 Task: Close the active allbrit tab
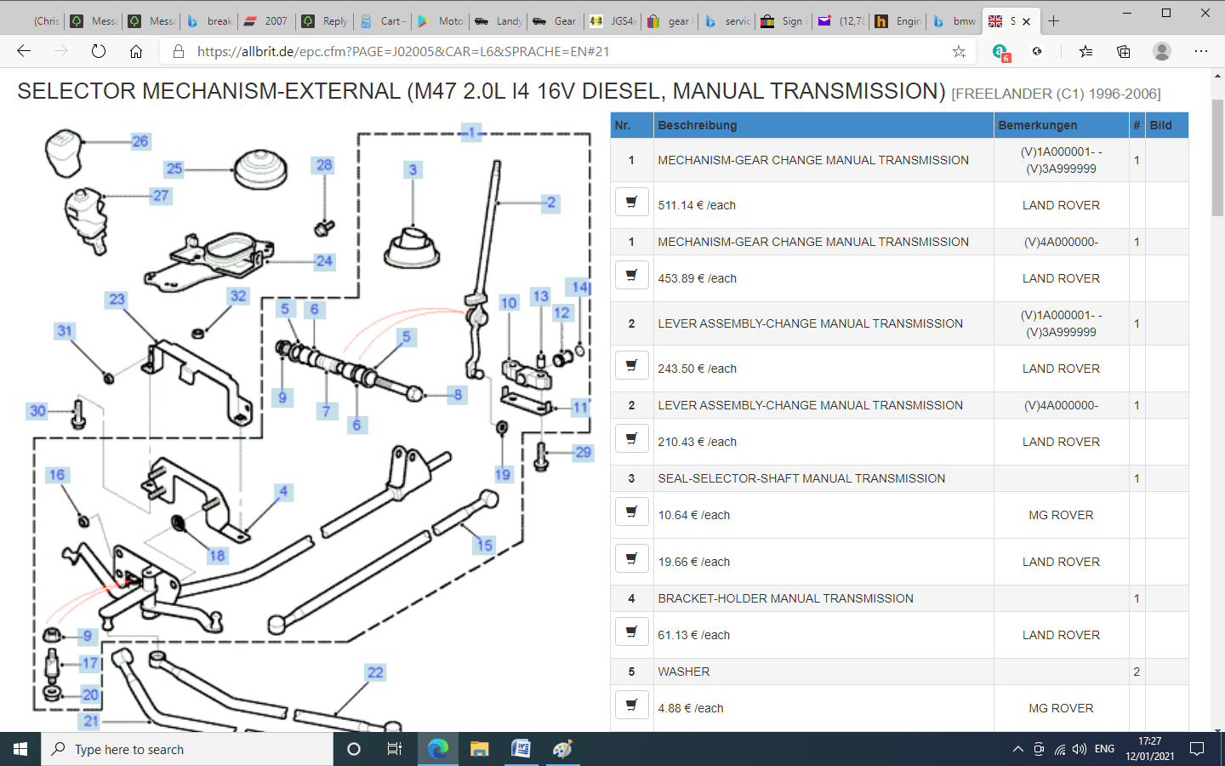1026,21
